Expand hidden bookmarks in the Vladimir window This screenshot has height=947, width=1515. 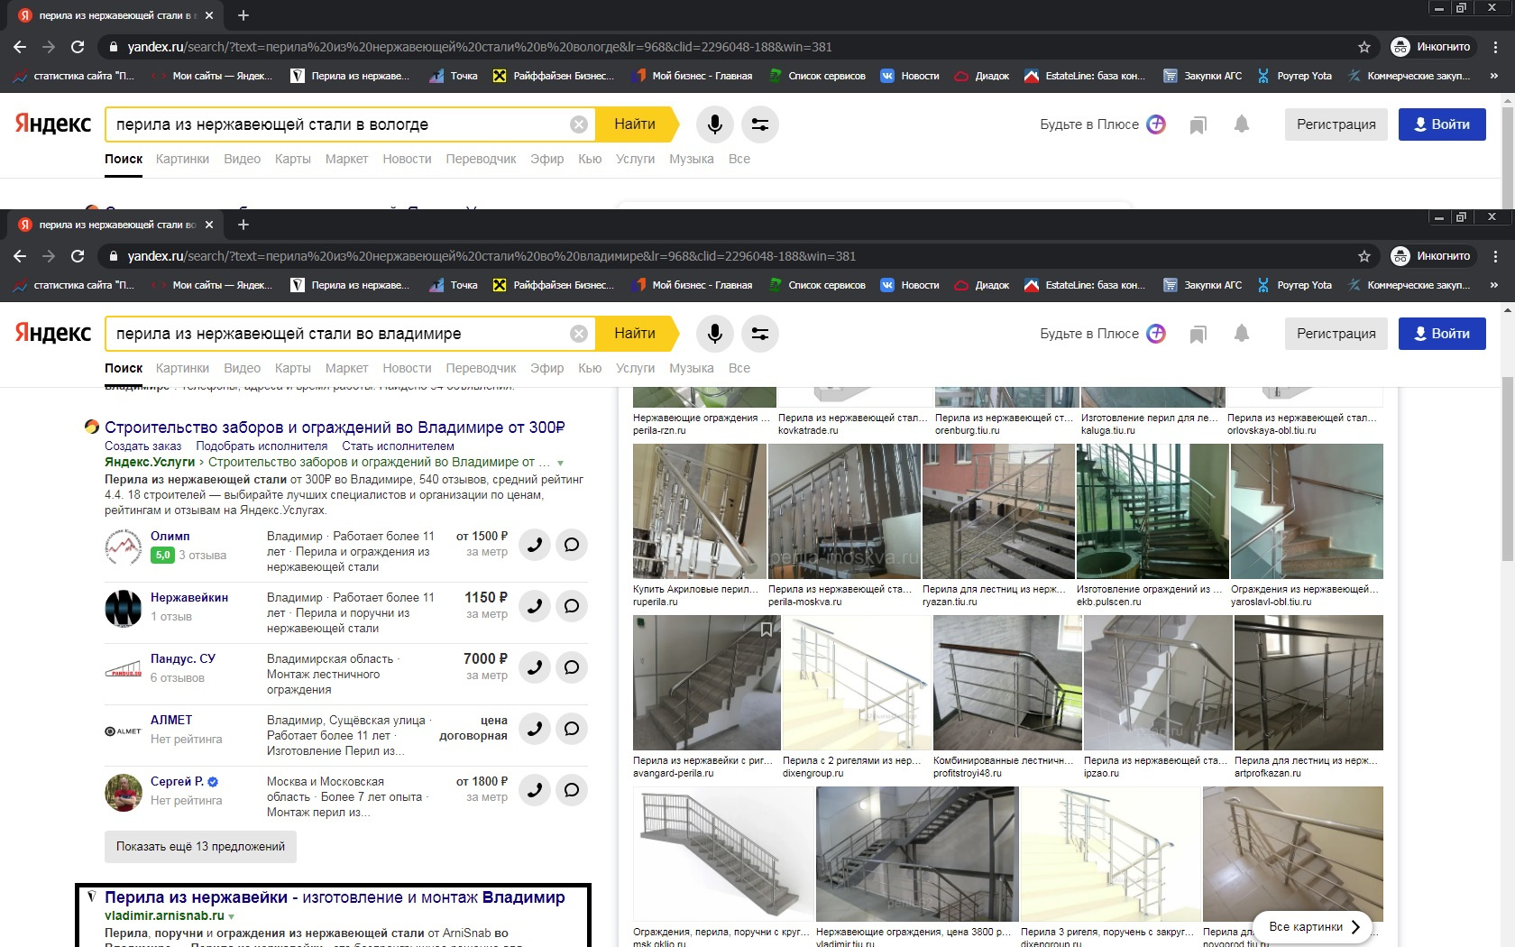pyautogui.click(x=1494, y=285)
